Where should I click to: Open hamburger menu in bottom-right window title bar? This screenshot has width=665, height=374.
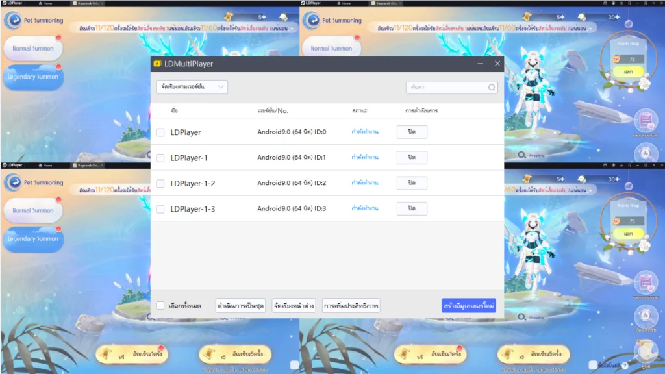[x=621, y=165]
